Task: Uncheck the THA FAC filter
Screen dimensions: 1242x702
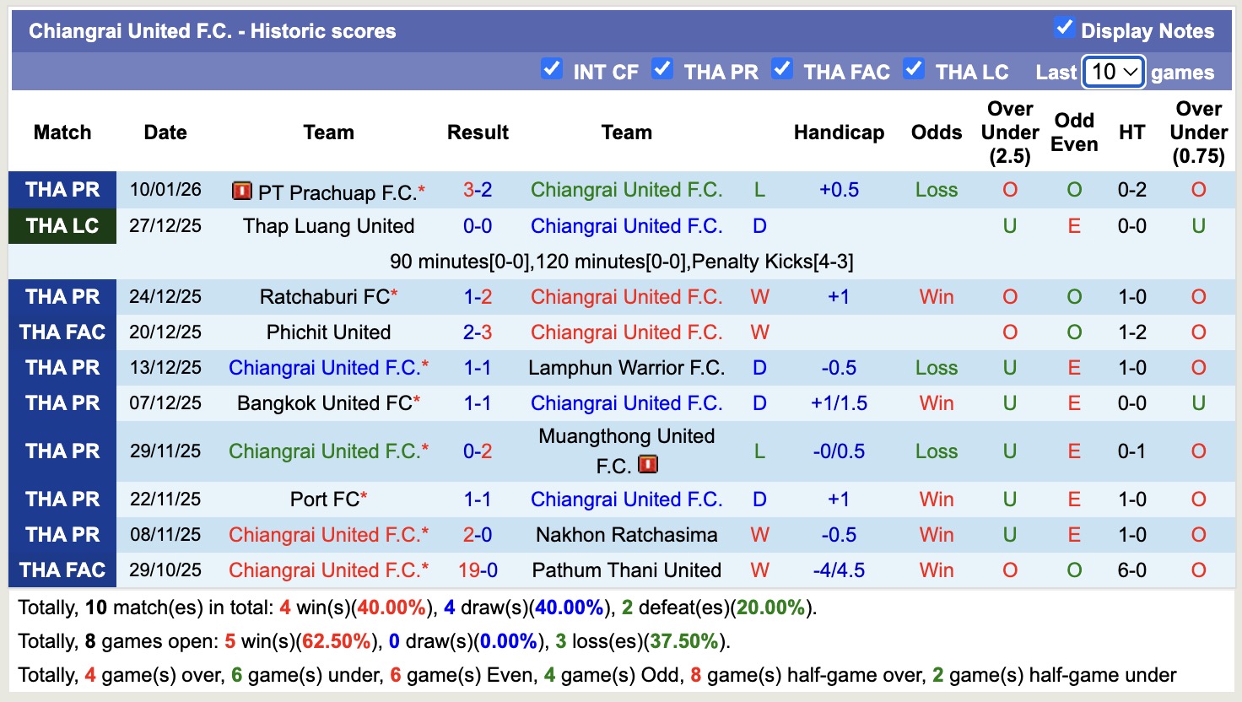Action: (x=782, y=69)
